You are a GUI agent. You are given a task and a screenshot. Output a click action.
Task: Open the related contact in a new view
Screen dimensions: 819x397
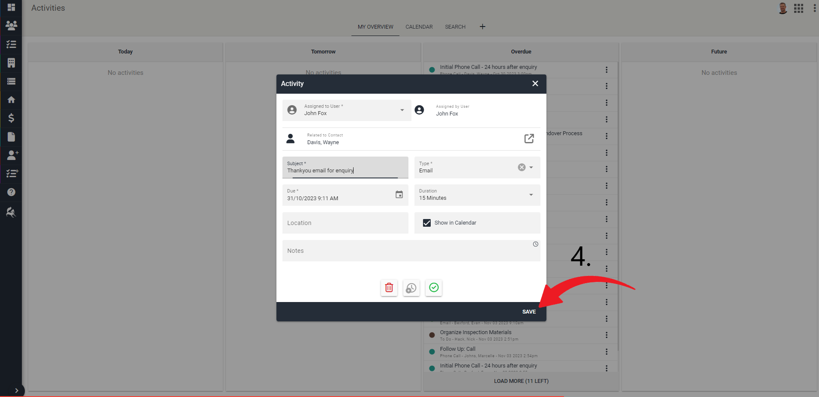529,139
